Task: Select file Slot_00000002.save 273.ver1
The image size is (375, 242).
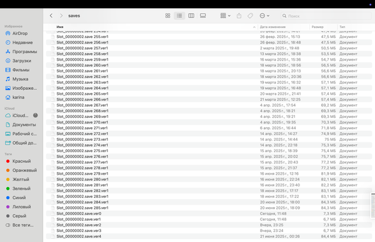Action: (x=209, y=139)
